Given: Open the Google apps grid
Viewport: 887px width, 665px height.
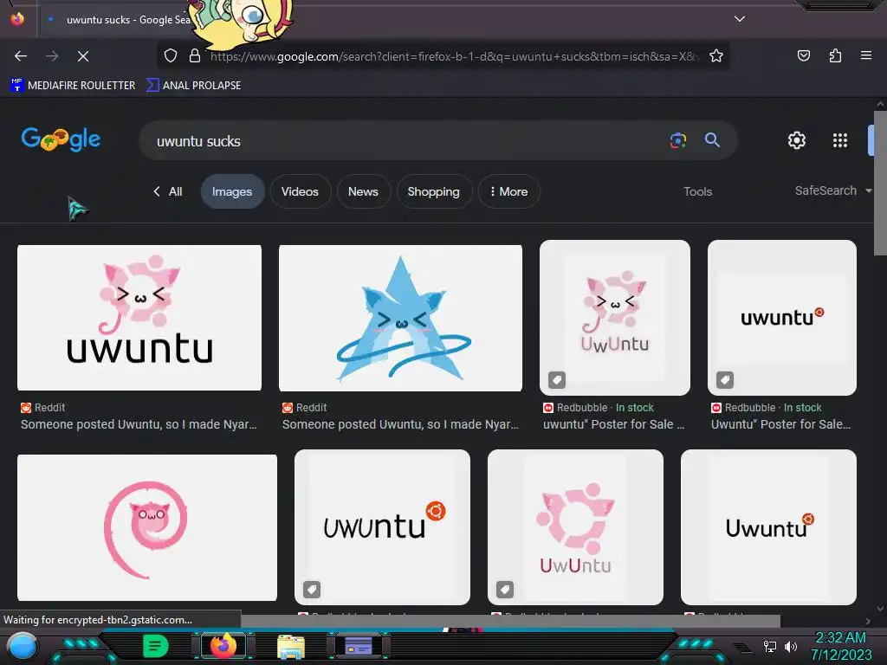Looking at the screenshot, I should [x=840, y=140].
